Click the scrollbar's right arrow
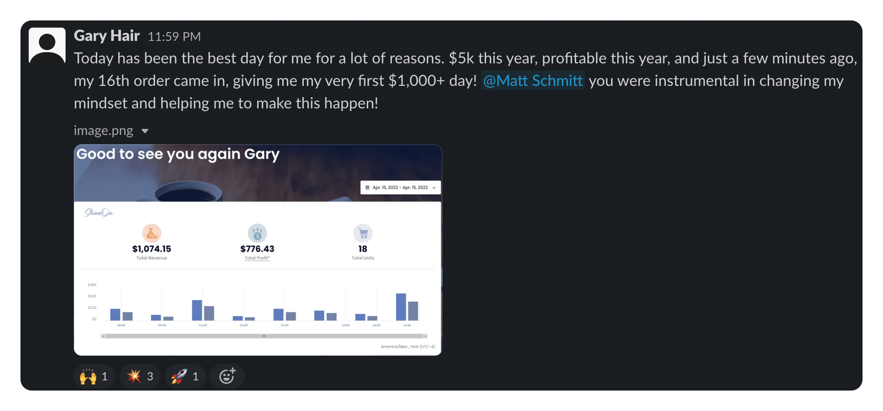Viewport: 883px width, 411px height. [x=425, y=336]
